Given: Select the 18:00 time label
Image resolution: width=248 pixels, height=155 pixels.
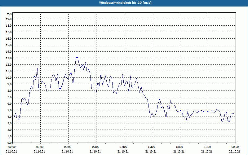Looking at the screenshot, I should tap(180, 147).
